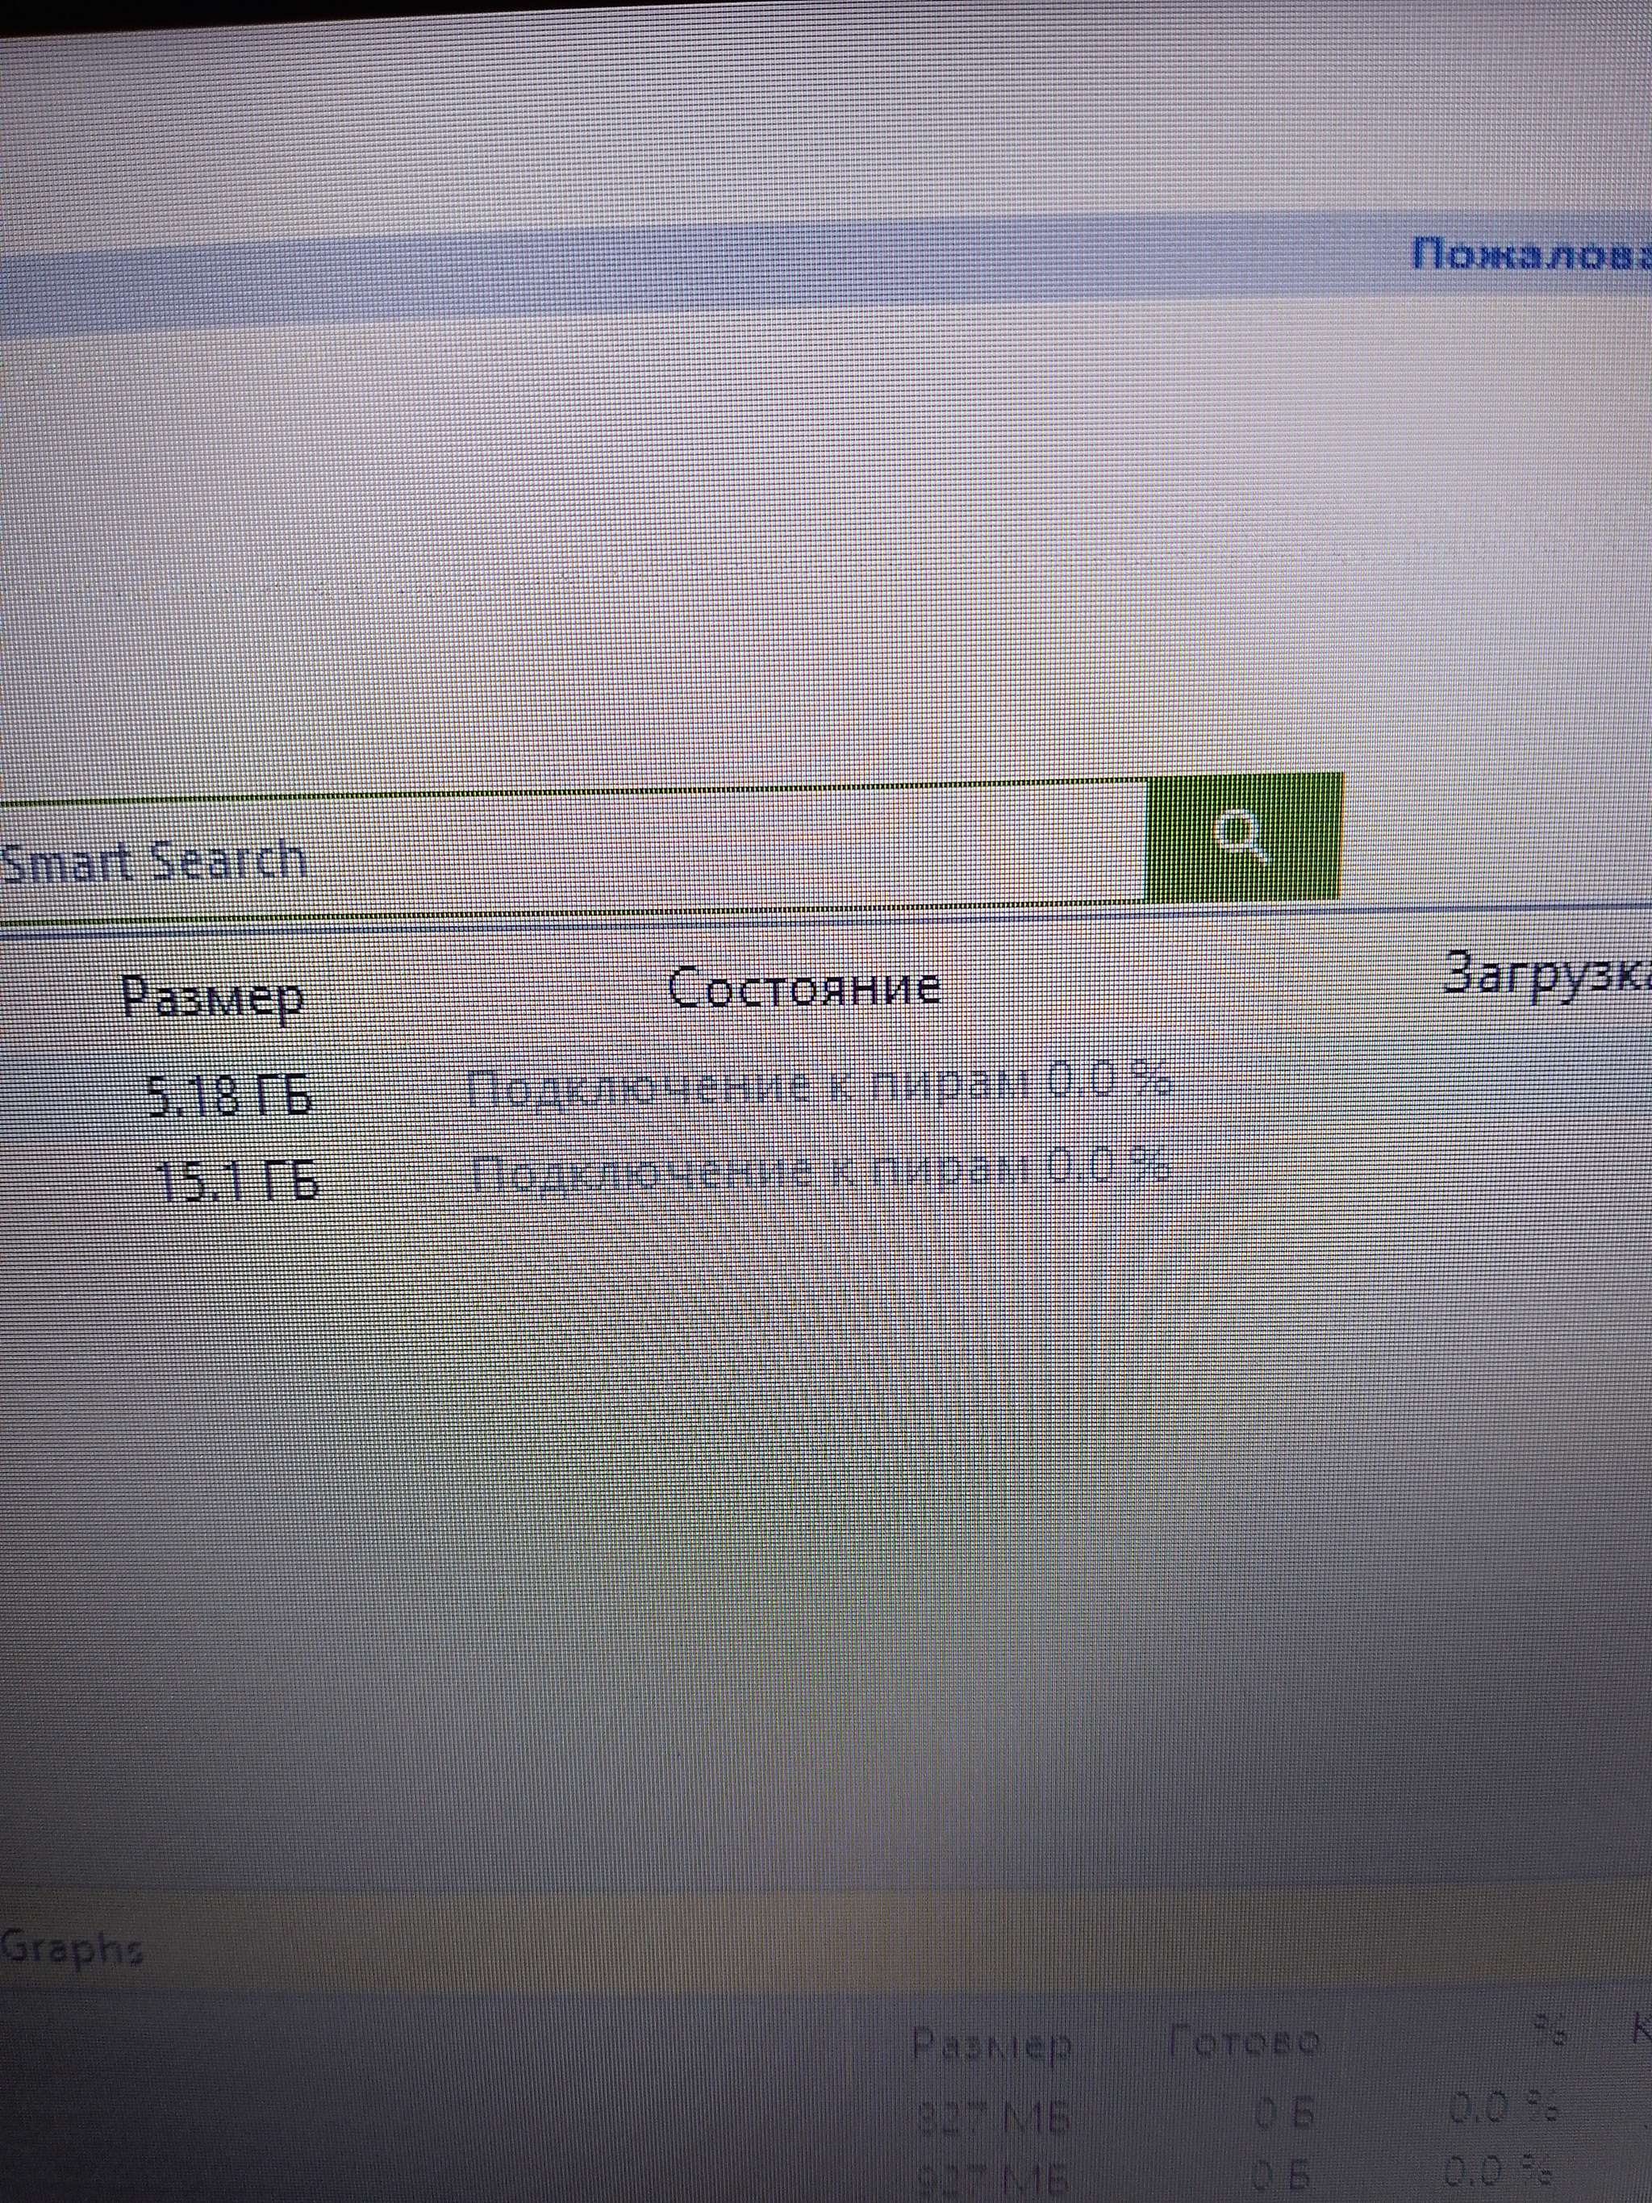Sort torrents by the Состояние column header
This screenshot has height=2203, width=1652.
tap(803, 987)
